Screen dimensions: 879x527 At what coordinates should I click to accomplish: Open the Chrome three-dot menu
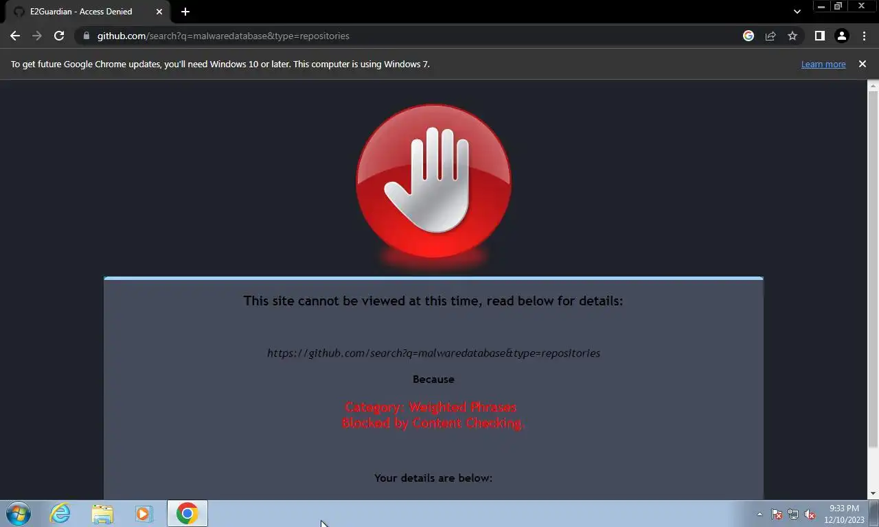coord(864,36)
